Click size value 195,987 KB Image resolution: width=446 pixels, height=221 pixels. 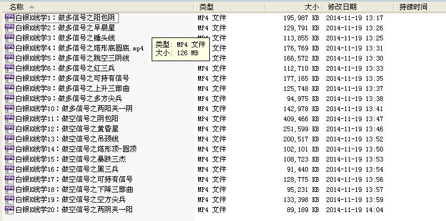coord(301,18)
